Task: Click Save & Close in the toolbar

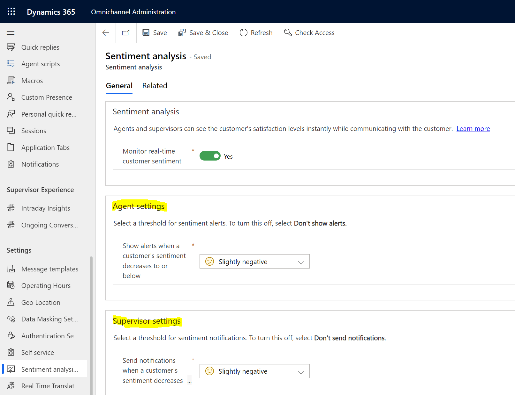Action: tap(203, 32)
